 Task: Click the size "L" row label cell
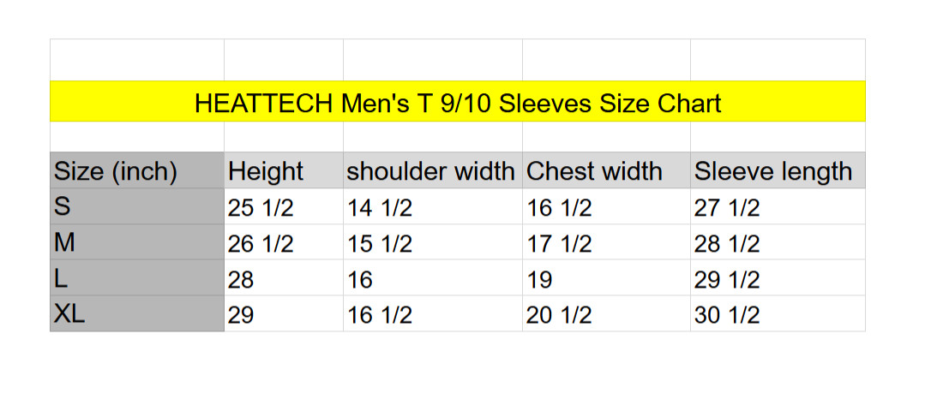pyautogui.click(x=136, y=279)
